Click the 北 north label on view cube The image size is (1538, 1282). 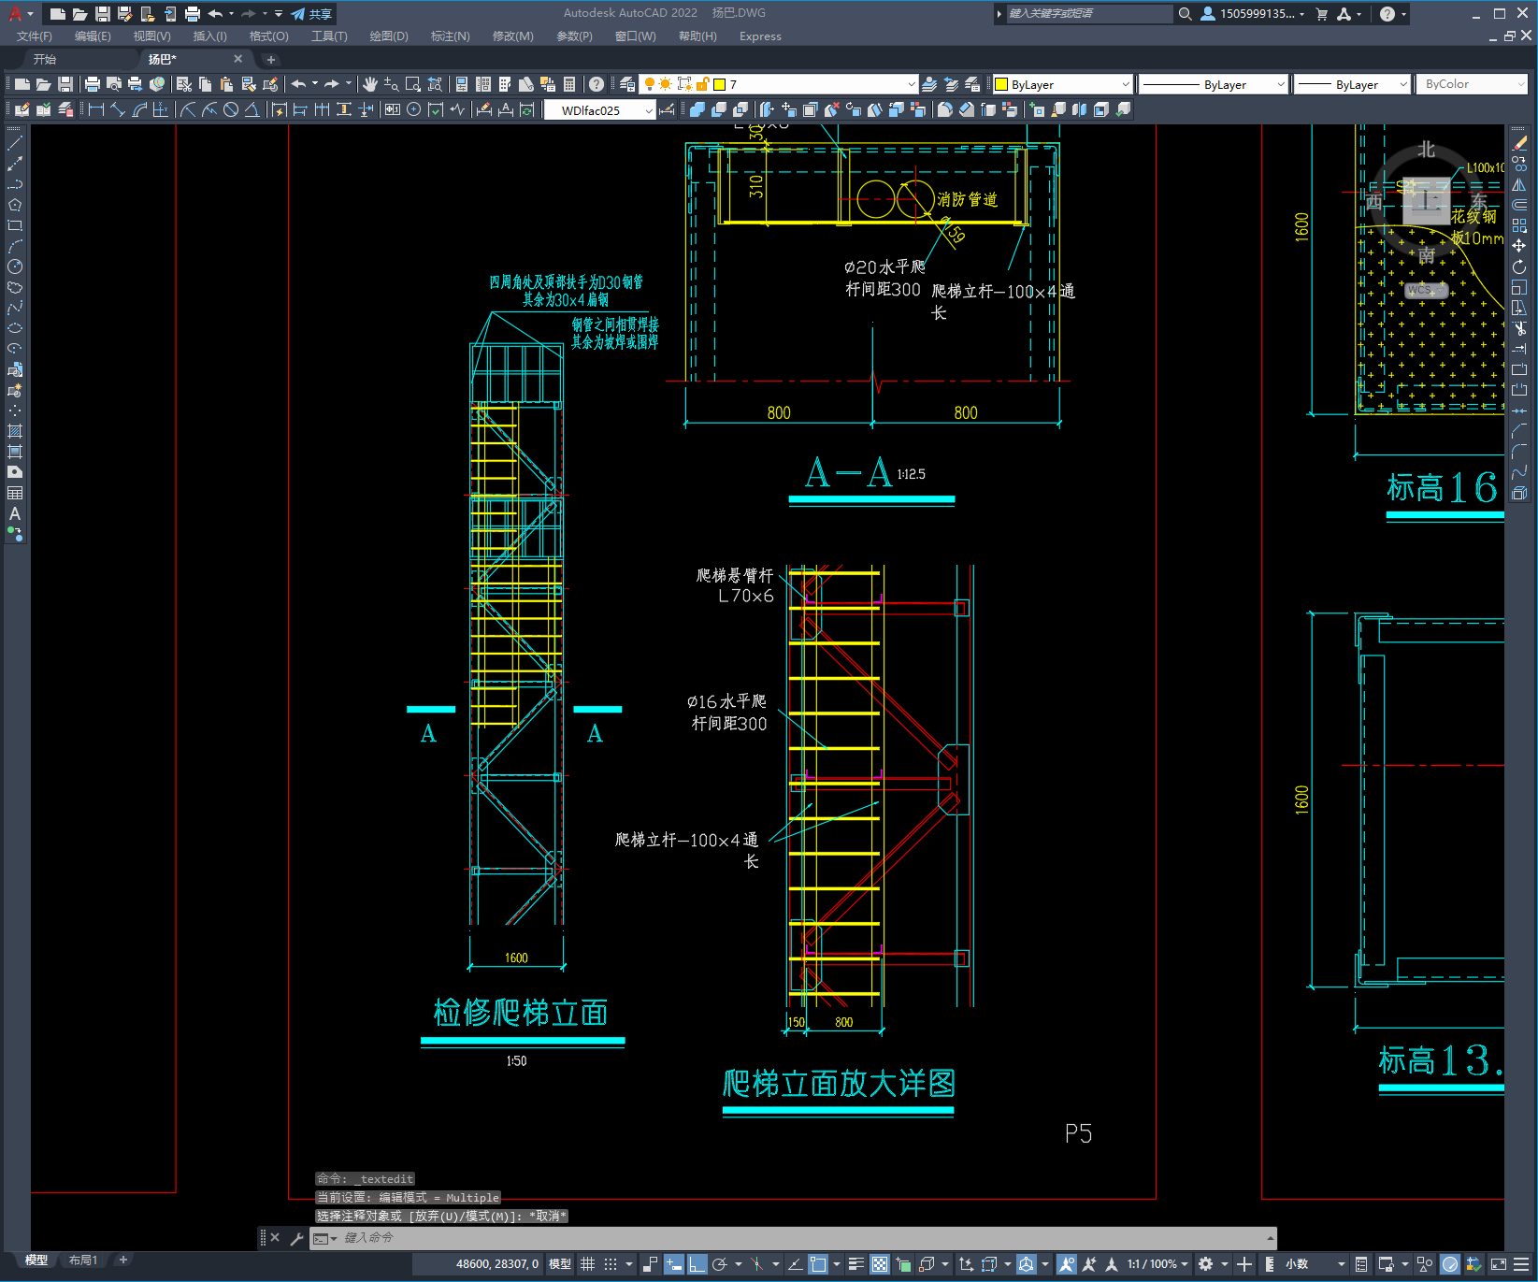coord(1427,150)
